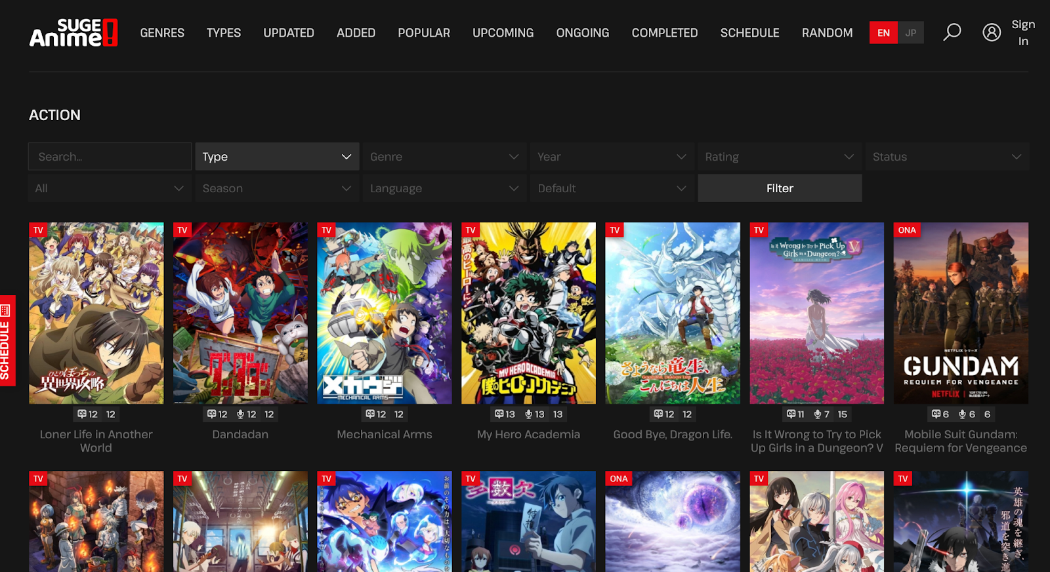Click the Sign In link
The image size is (1050, 572).
(1023, 33)
